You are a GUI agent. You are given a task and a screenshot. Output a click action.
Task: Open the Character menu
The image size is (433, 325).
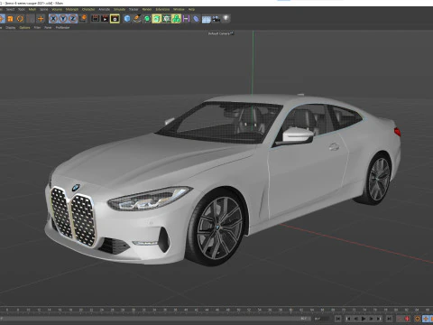(x=88, y=9)
